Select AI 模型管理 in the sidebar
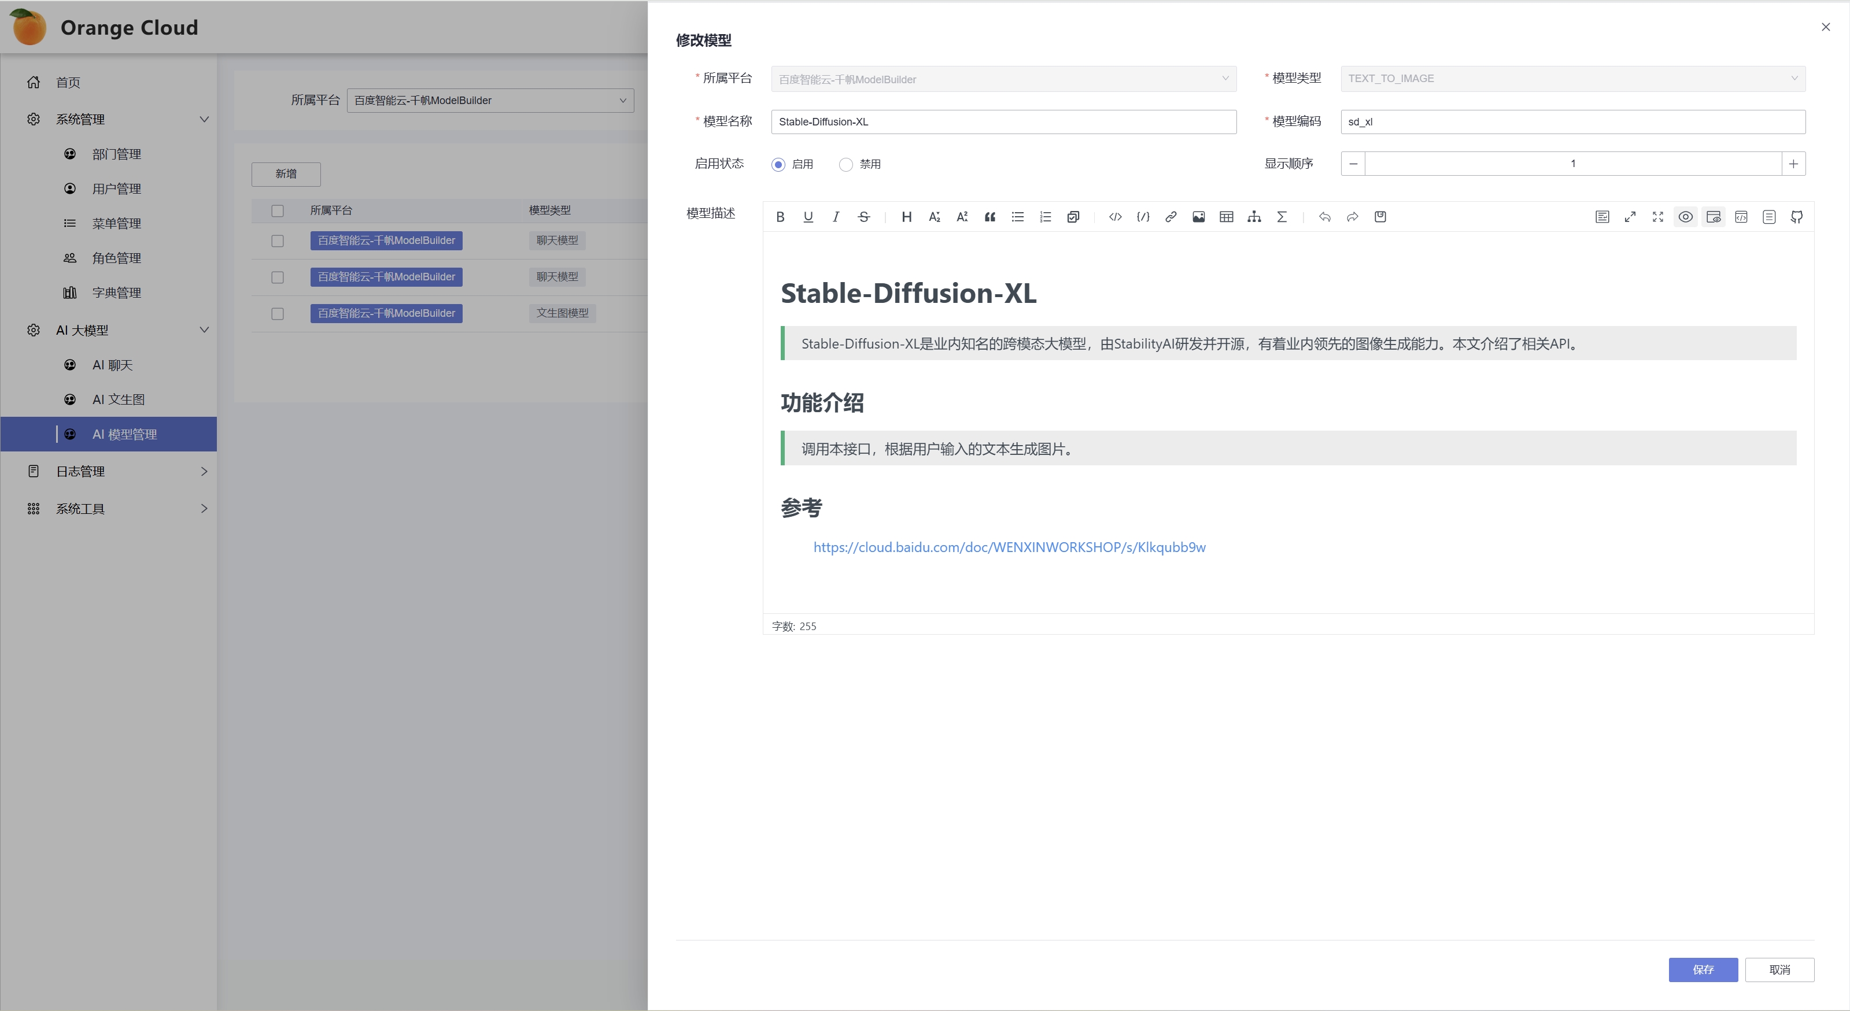The height and width of the screenshot is (1011, 1850). 109,435
